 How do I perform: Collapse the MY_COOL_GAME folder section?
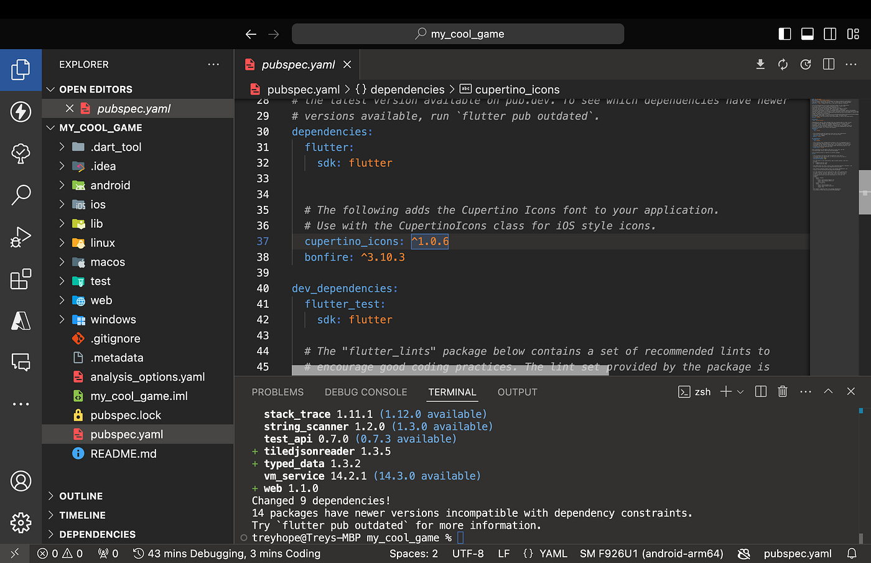pos(51,128)
